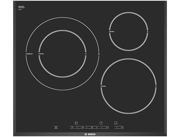Click the boost chevrons on the powerboost ring
The height and width of the screenshot is (137, 180).
(99, 54)
